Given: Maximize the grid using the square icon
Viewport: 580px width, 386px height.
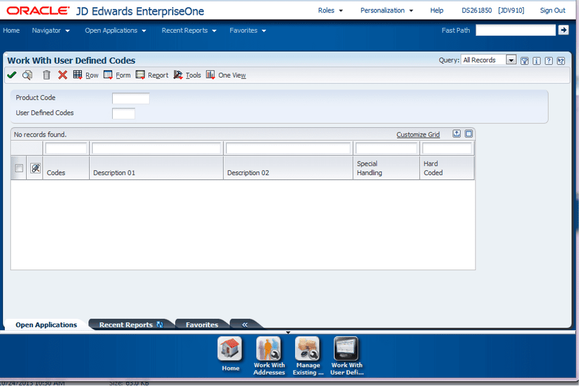Looking at the screenshot, I should (468, 134).
